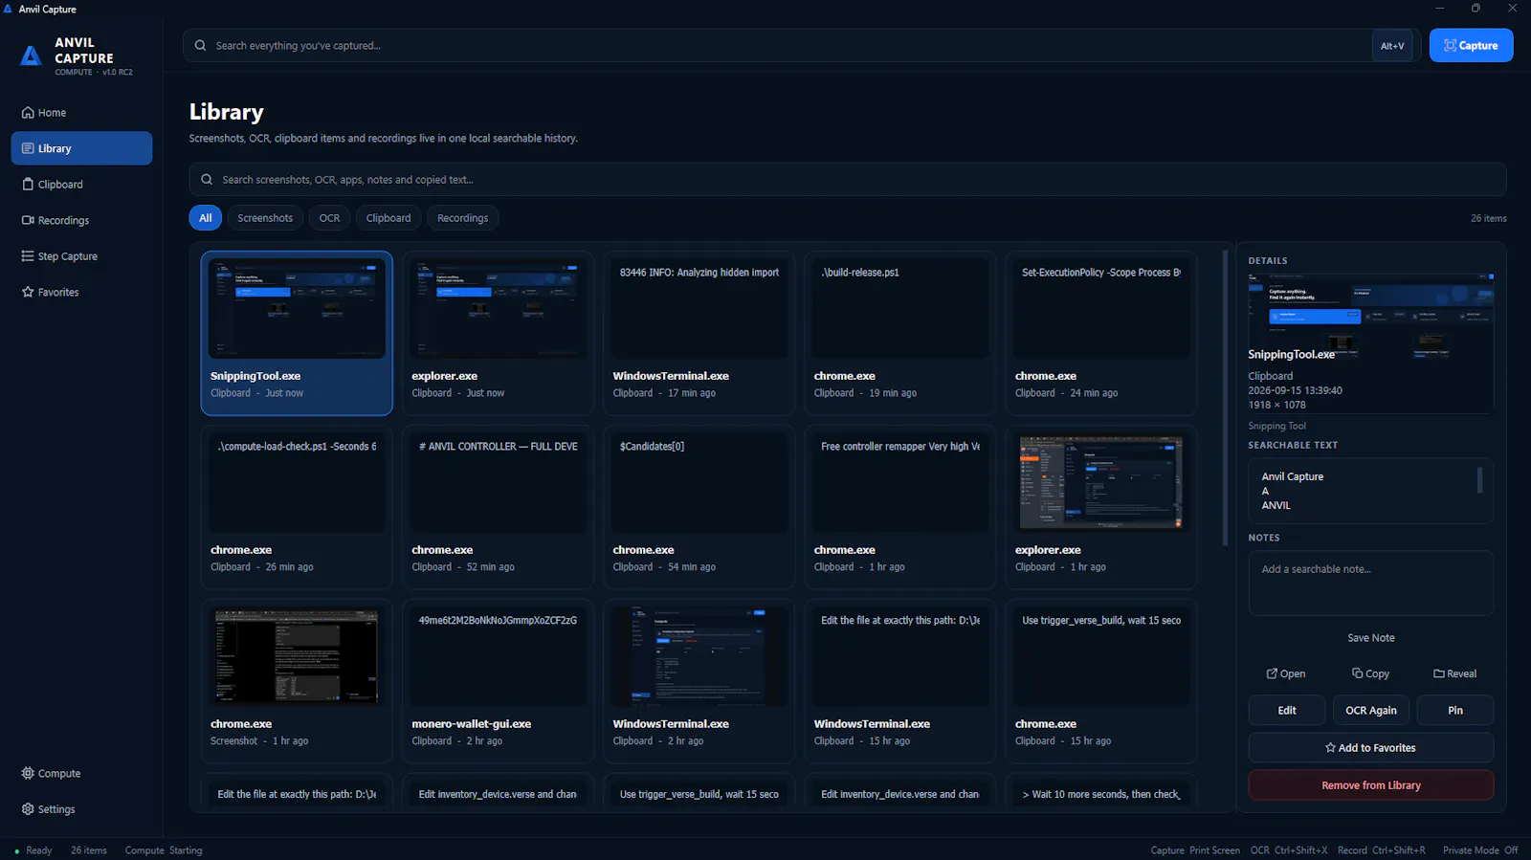Select the All filter tab
Image resolution: width=1531 pixels, height=860 pixels.
coord(206,218)
